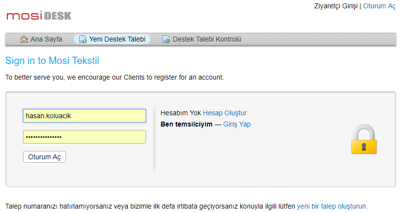Click the Sign in to Mosi Tekstil heading
The image size is (401, 213).
52,61
